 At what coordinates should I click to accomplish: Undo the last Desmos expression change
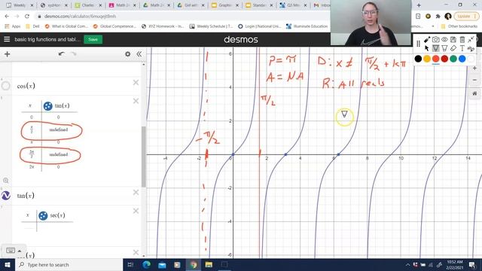(62, 54)
